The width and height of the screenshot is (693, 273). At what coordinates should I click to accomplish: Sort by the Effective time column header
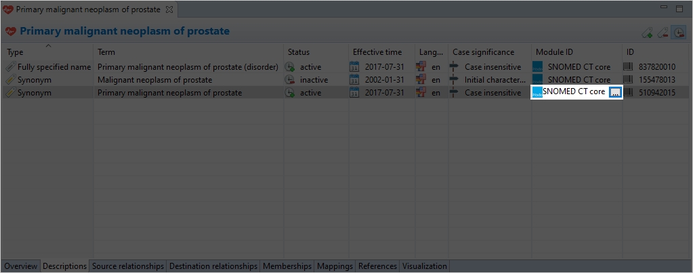[x=377, y=52]
